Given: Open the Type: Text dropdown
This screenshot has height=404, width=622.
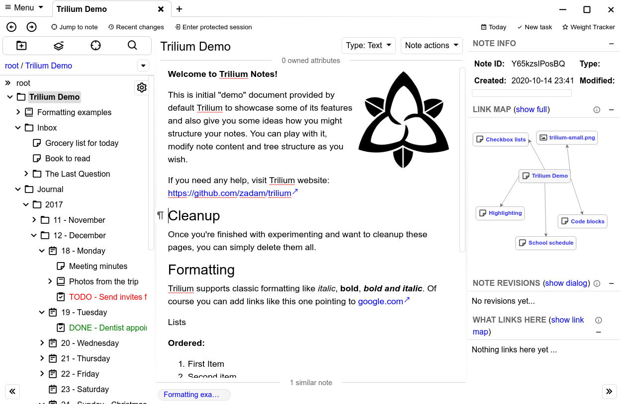Looking at the screenshot, I should coord(368,45).
